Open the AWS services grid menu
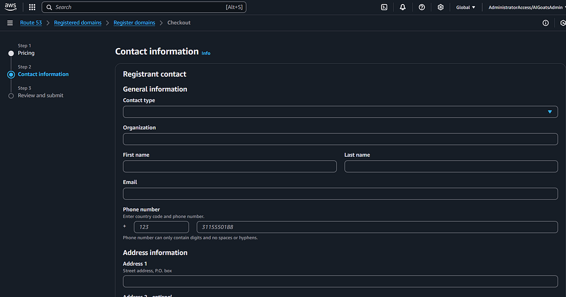This screenshot has height=297, width=566. tap(32, 7)
